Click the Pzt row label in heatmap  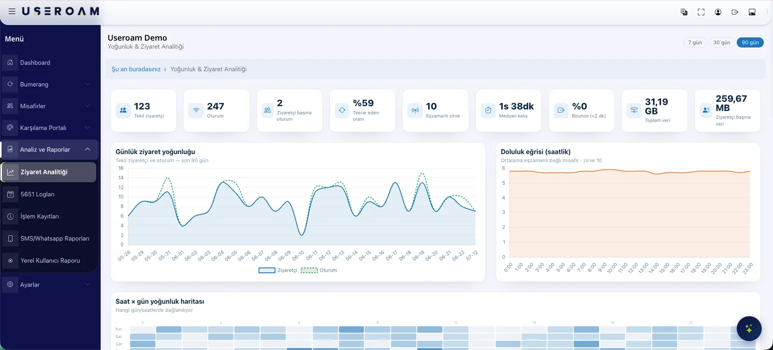click(x=118, y=329)
